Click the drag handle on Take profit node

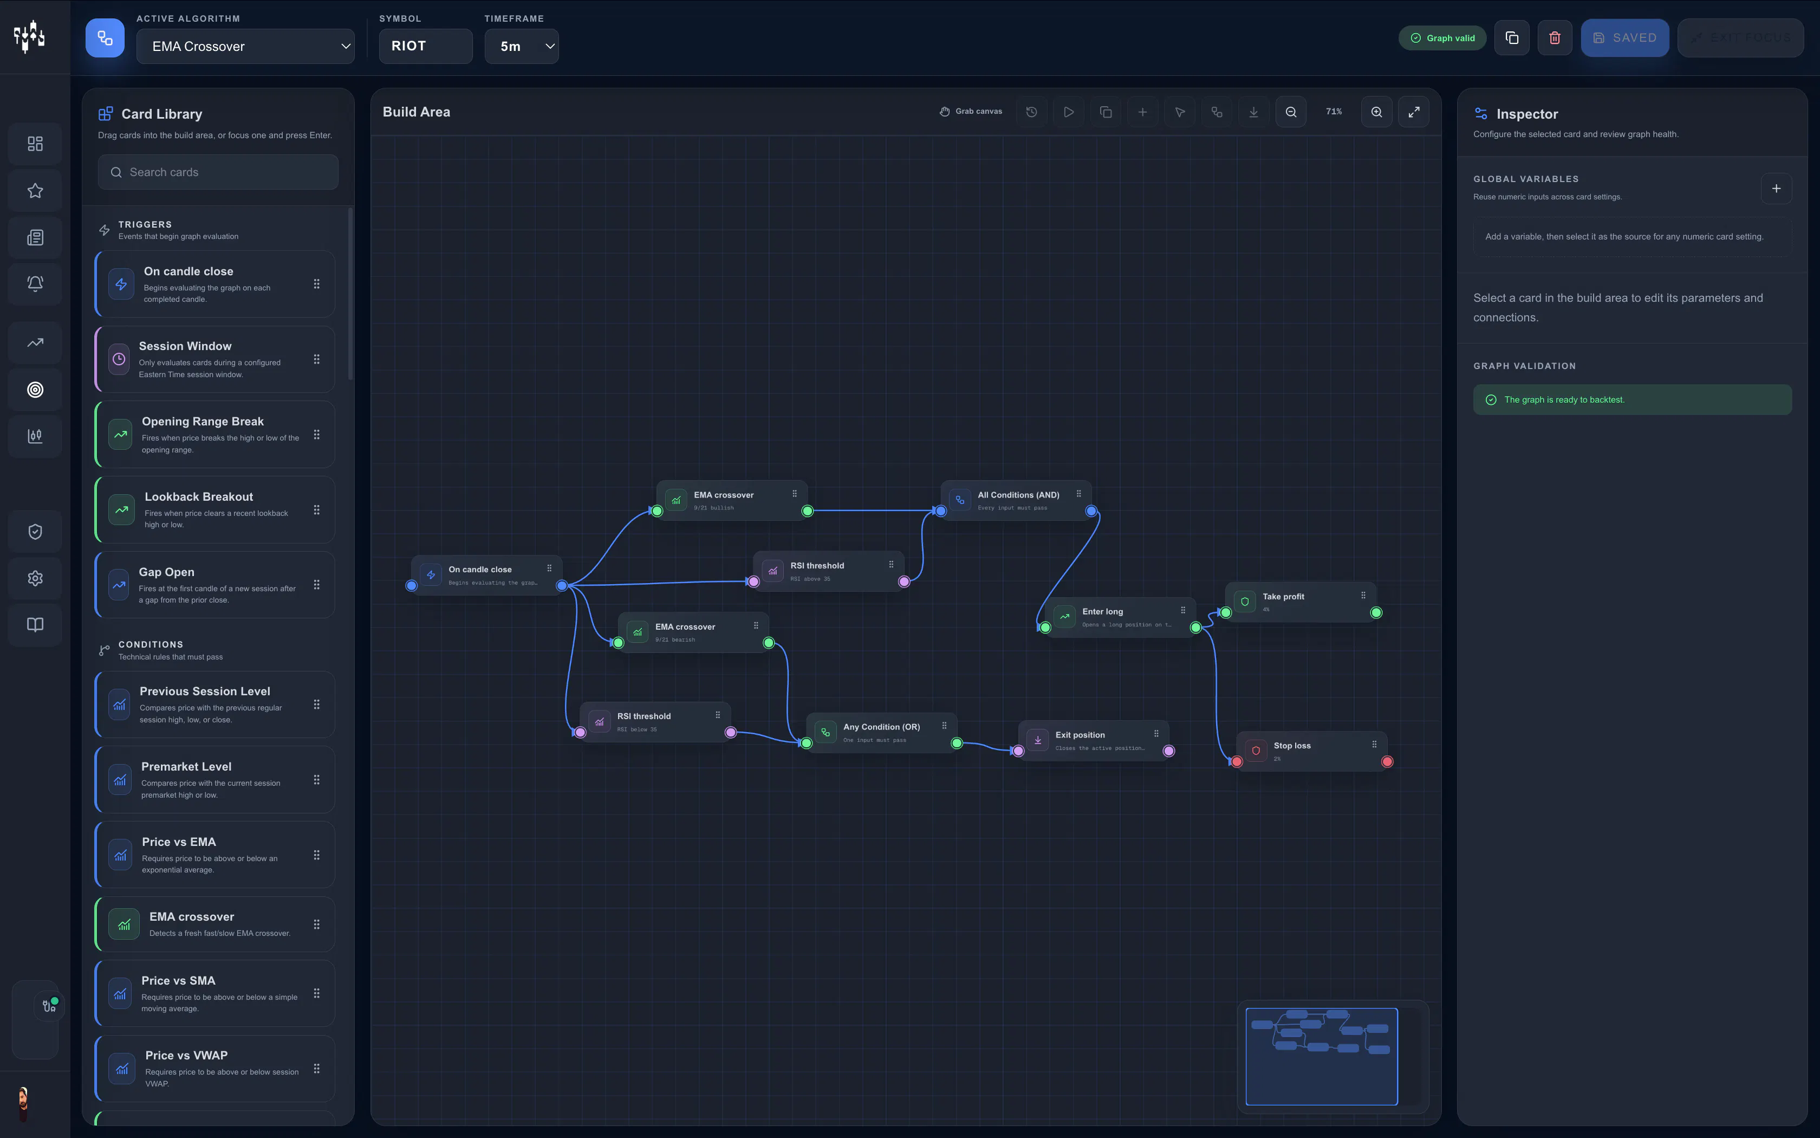tap(1363, 596)
